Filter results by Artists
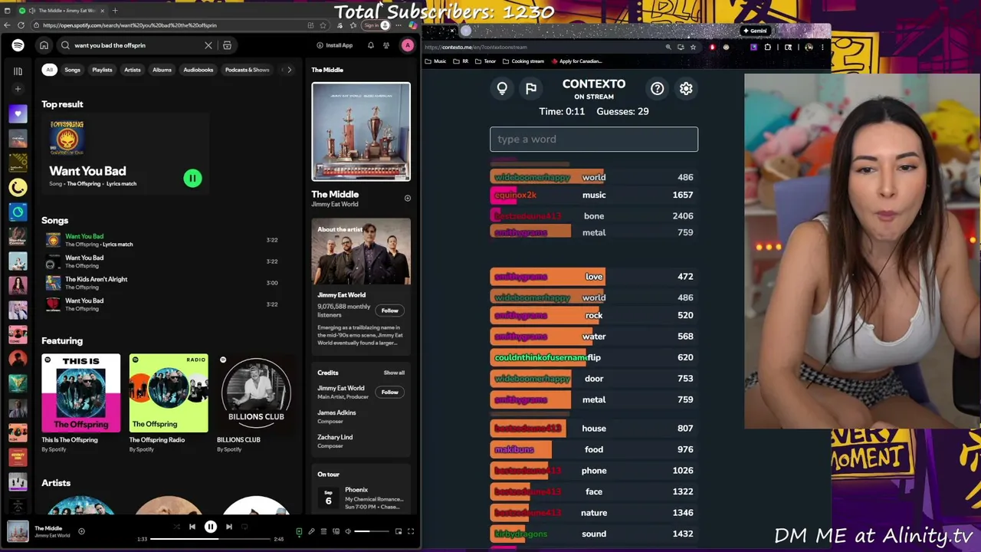981x552 pixels. coord(133,70)
